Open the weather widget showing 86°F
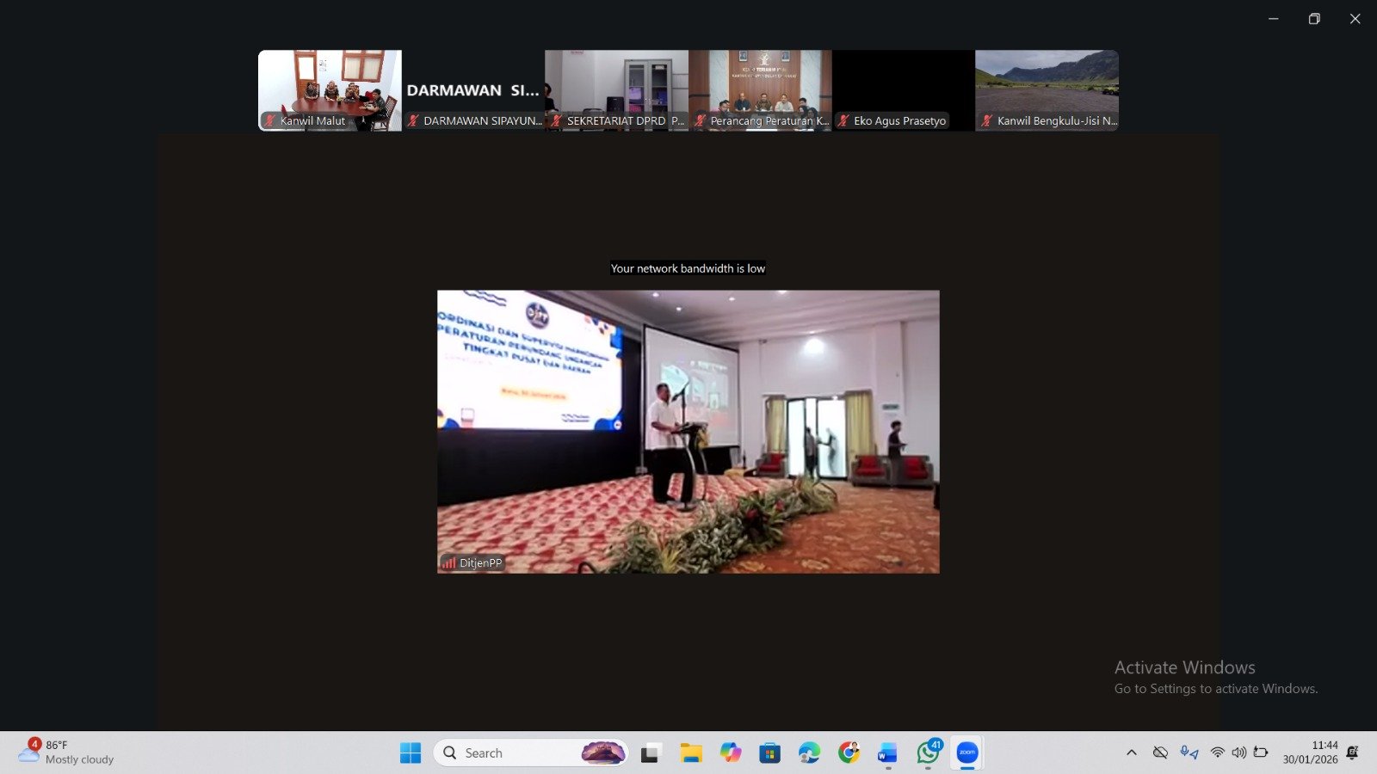The image size is (1377, 774). (67, 752)
